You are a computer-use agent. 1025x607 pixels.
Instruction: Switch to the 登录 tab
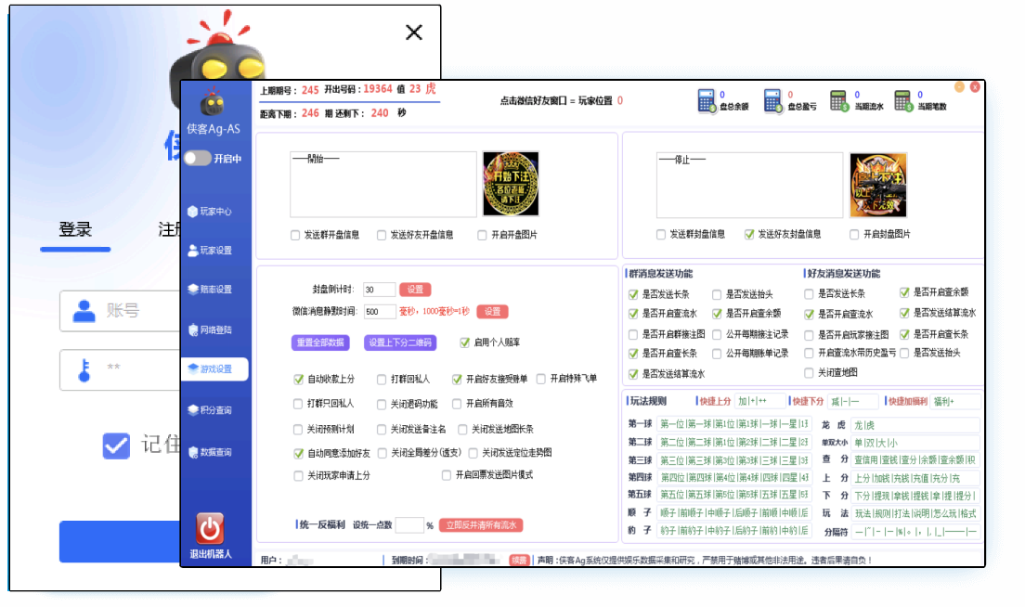click(75, 229)
